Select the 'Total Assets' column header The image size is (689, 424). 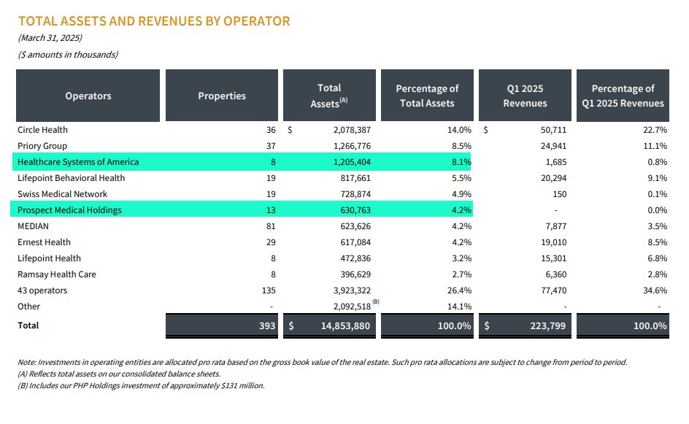[x=330, y=96]
